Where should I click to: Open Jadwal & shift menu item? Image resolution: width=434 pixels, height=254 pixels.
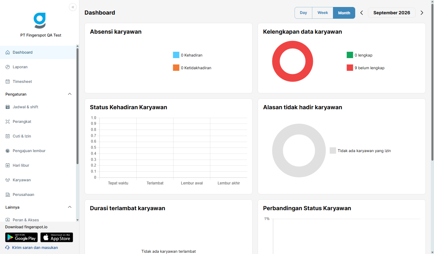pyautogui.click(x=38, y=107)
